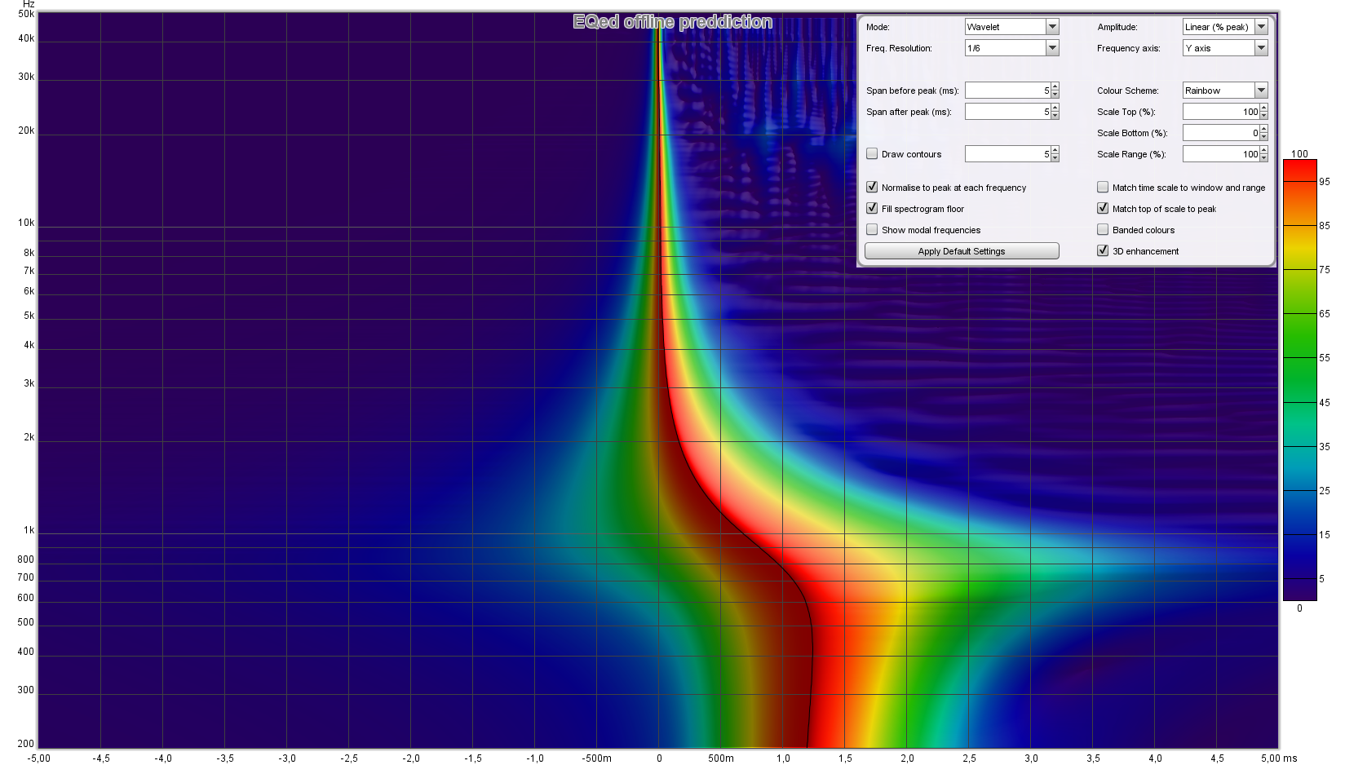The height and width of the screenshot is (765, 1345).
Task: Click the Draw contours value field
Action: 1007,154
